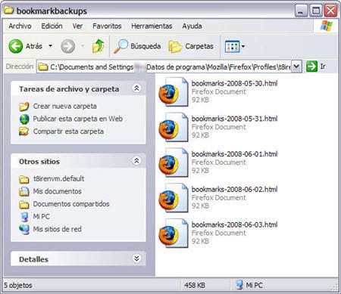
Task: Click computer icon beside Mi PC link
Action: coord(24,217)
